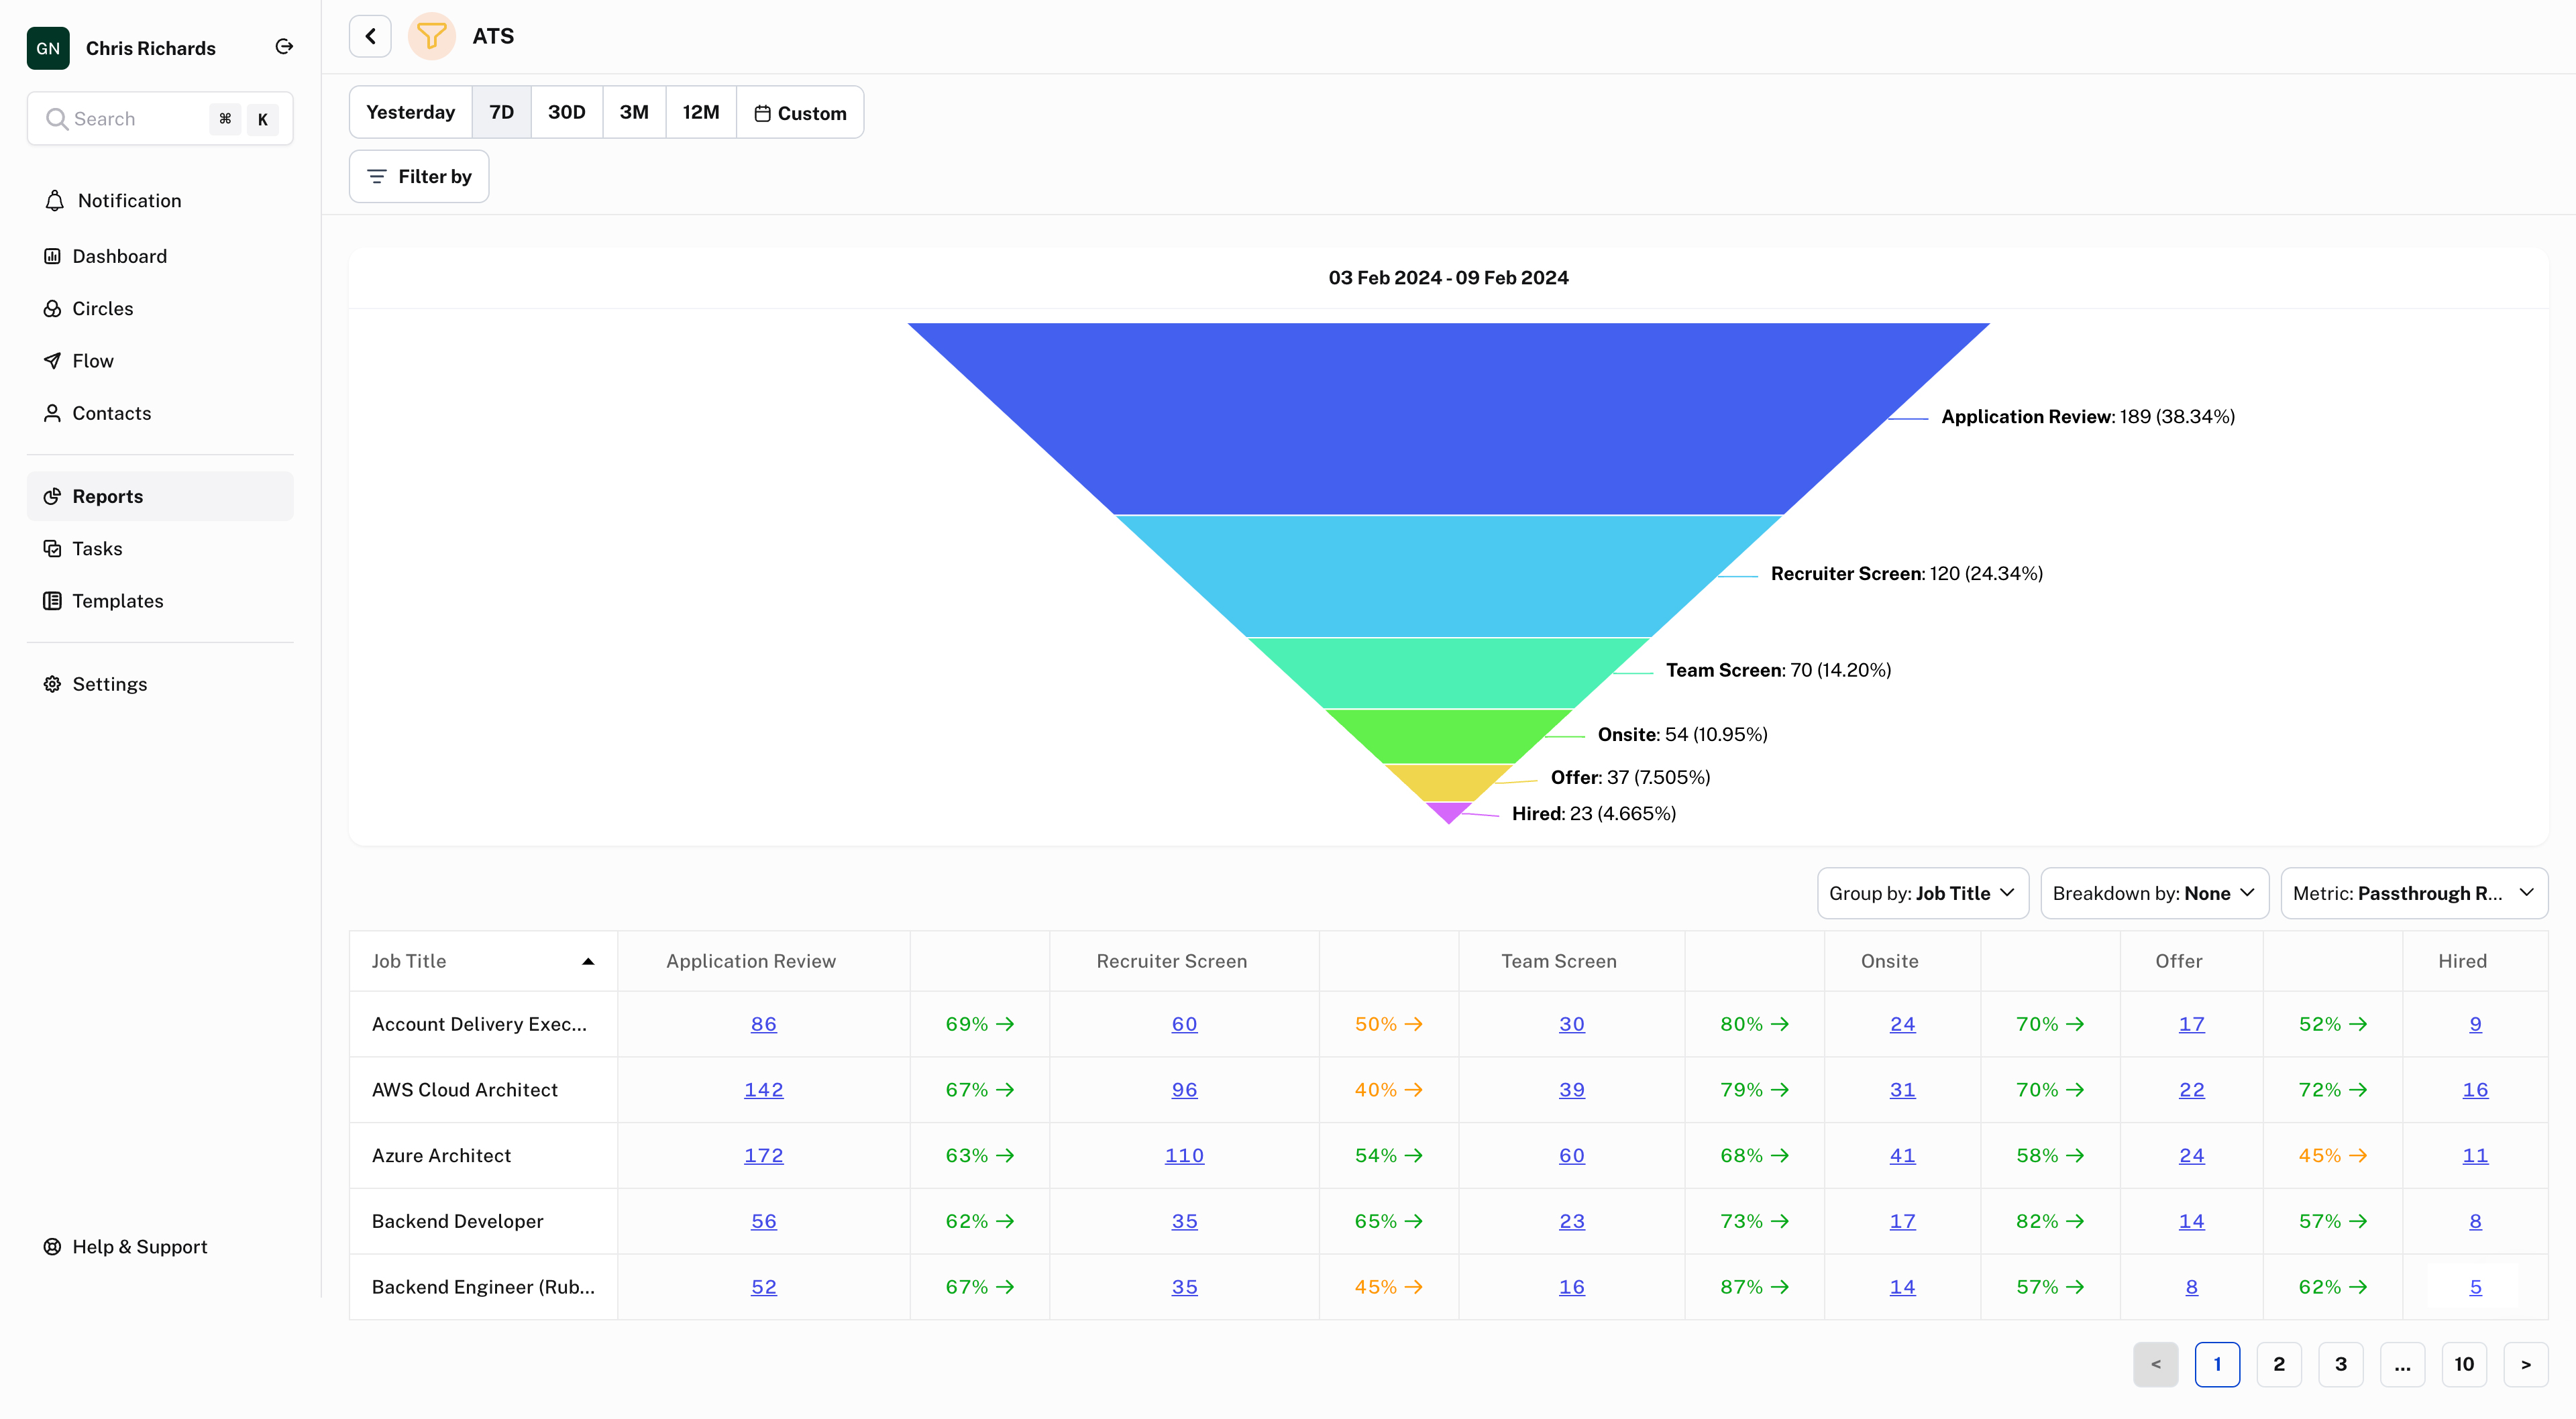Switch to the 12M time range

(x=700, y=112)
